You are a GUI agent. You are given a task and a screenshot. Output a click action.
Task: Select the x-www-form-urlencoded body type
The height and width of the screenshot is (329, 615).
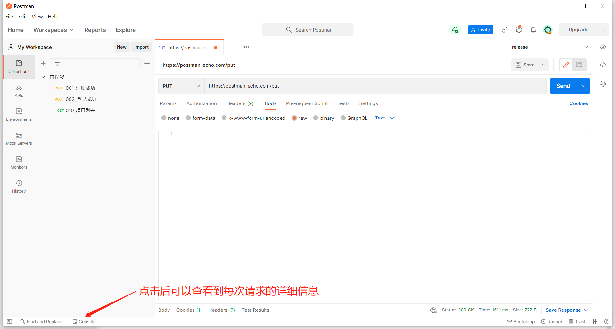point(253,118)
